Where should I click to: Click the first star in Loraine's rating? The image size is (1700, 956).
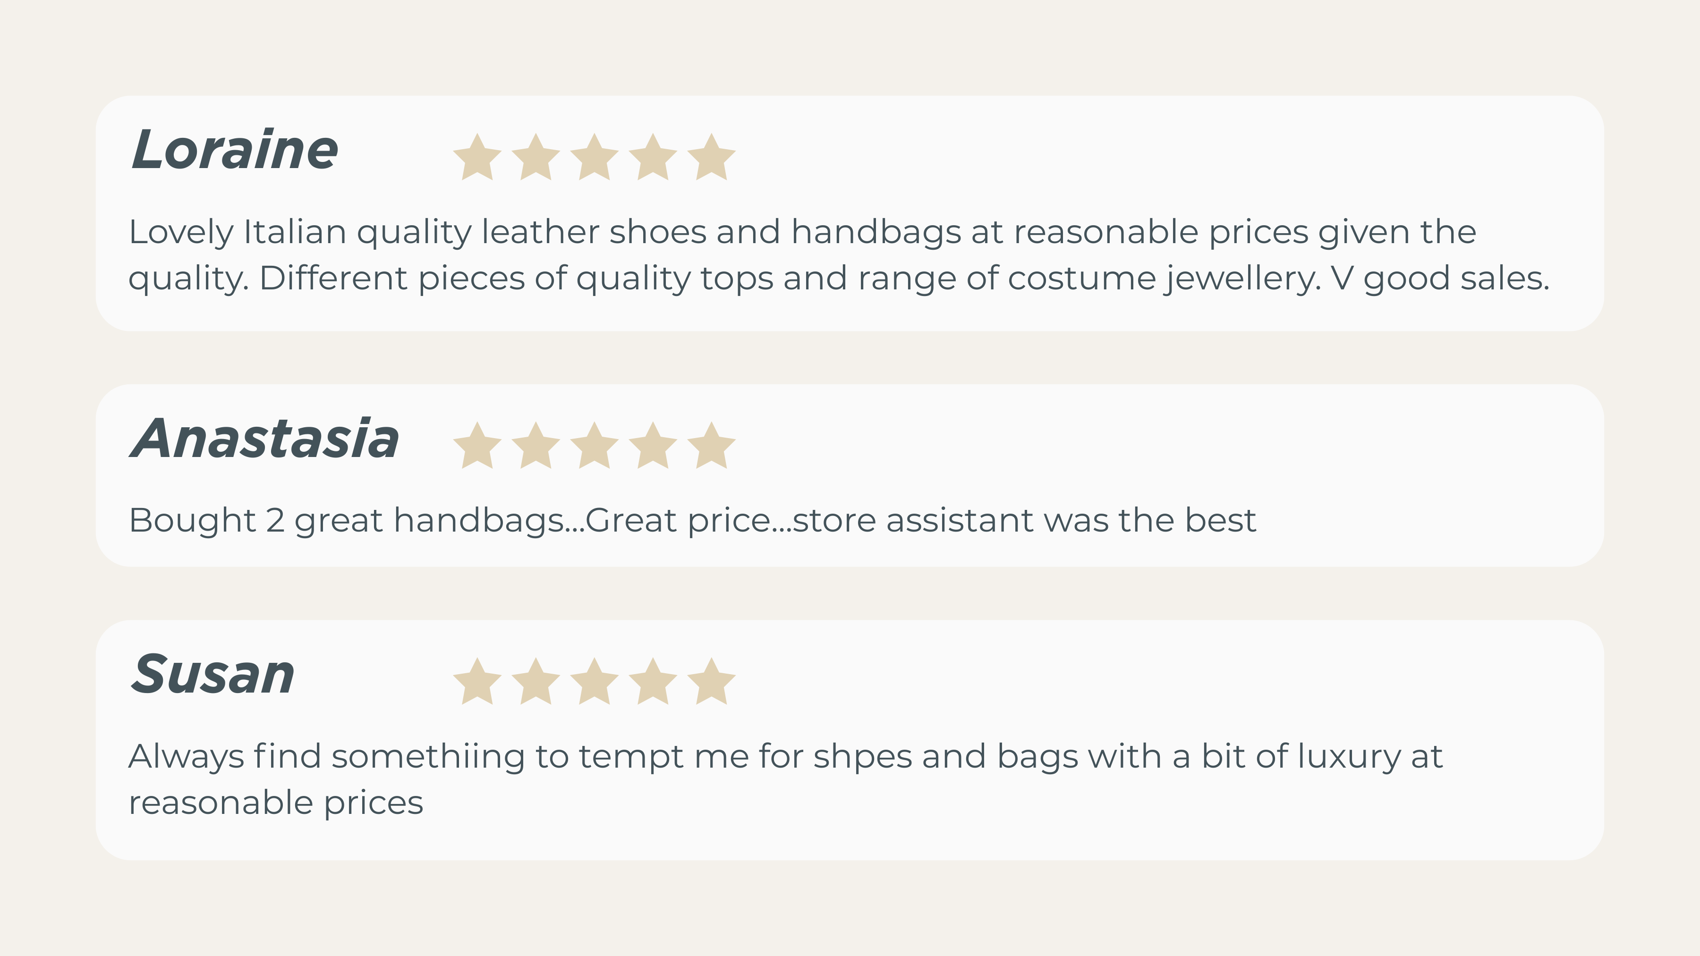(x=477, y=158)
